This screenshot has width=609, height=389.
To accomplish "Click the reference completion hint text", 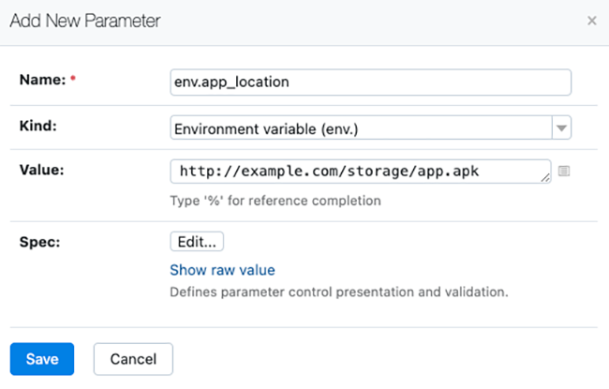I will pos(275,201).
